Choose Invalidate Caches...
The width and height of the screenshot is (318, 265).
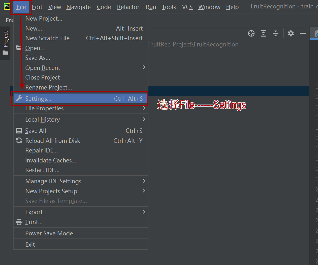(81, 160)
